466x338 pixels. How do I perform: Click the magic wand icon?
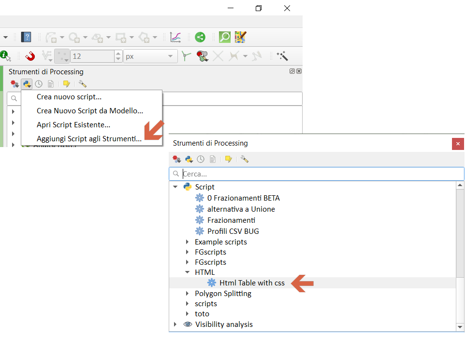[282, 56]
